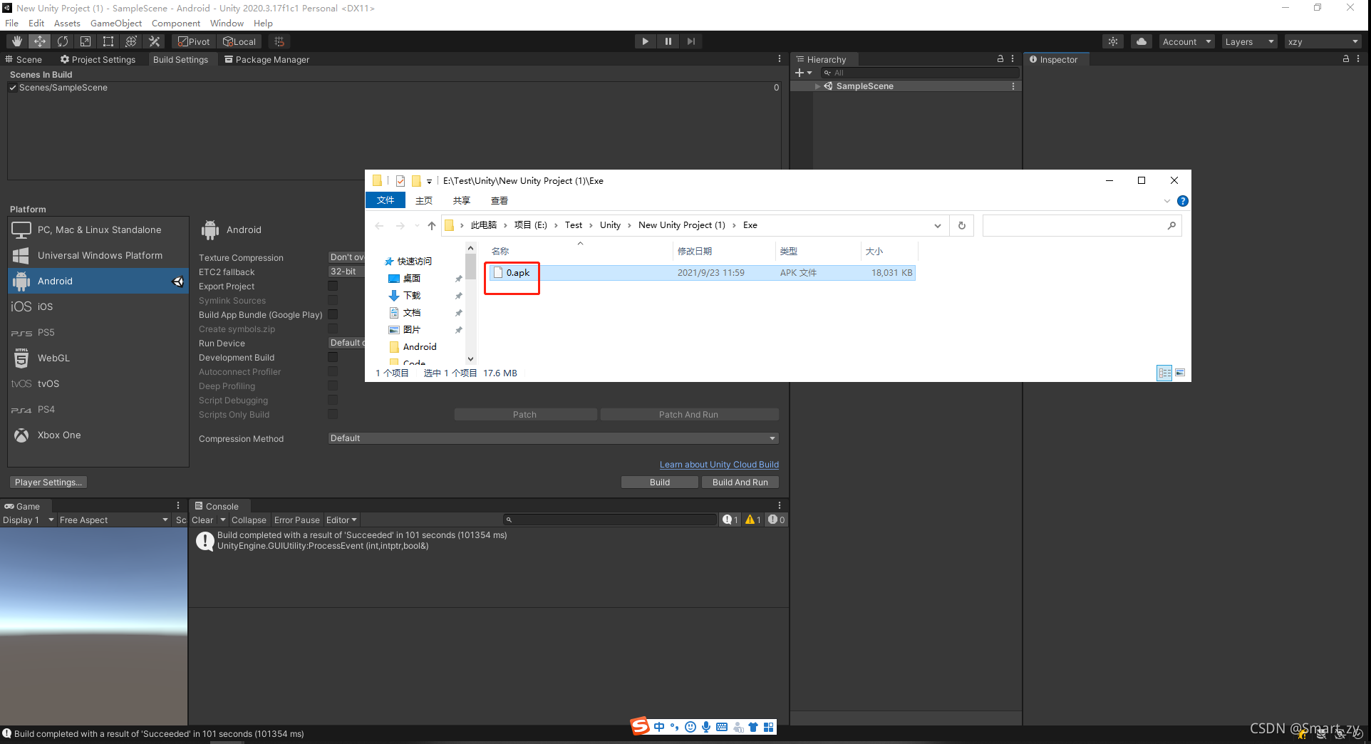Open Learn about Unity Cloud Build link
Viewport: 1371px width, 744px height.
tap(719, 464)
